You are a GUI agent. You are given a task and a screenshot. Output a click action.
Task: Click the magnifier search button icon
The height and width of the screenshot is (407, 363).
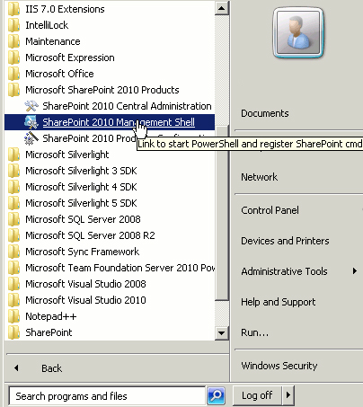tap(216, 396)
